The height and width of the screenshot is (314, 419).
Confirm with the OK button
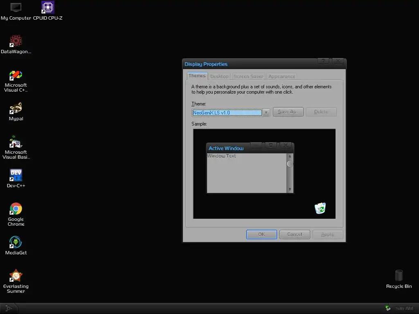[x=261, y=234]
